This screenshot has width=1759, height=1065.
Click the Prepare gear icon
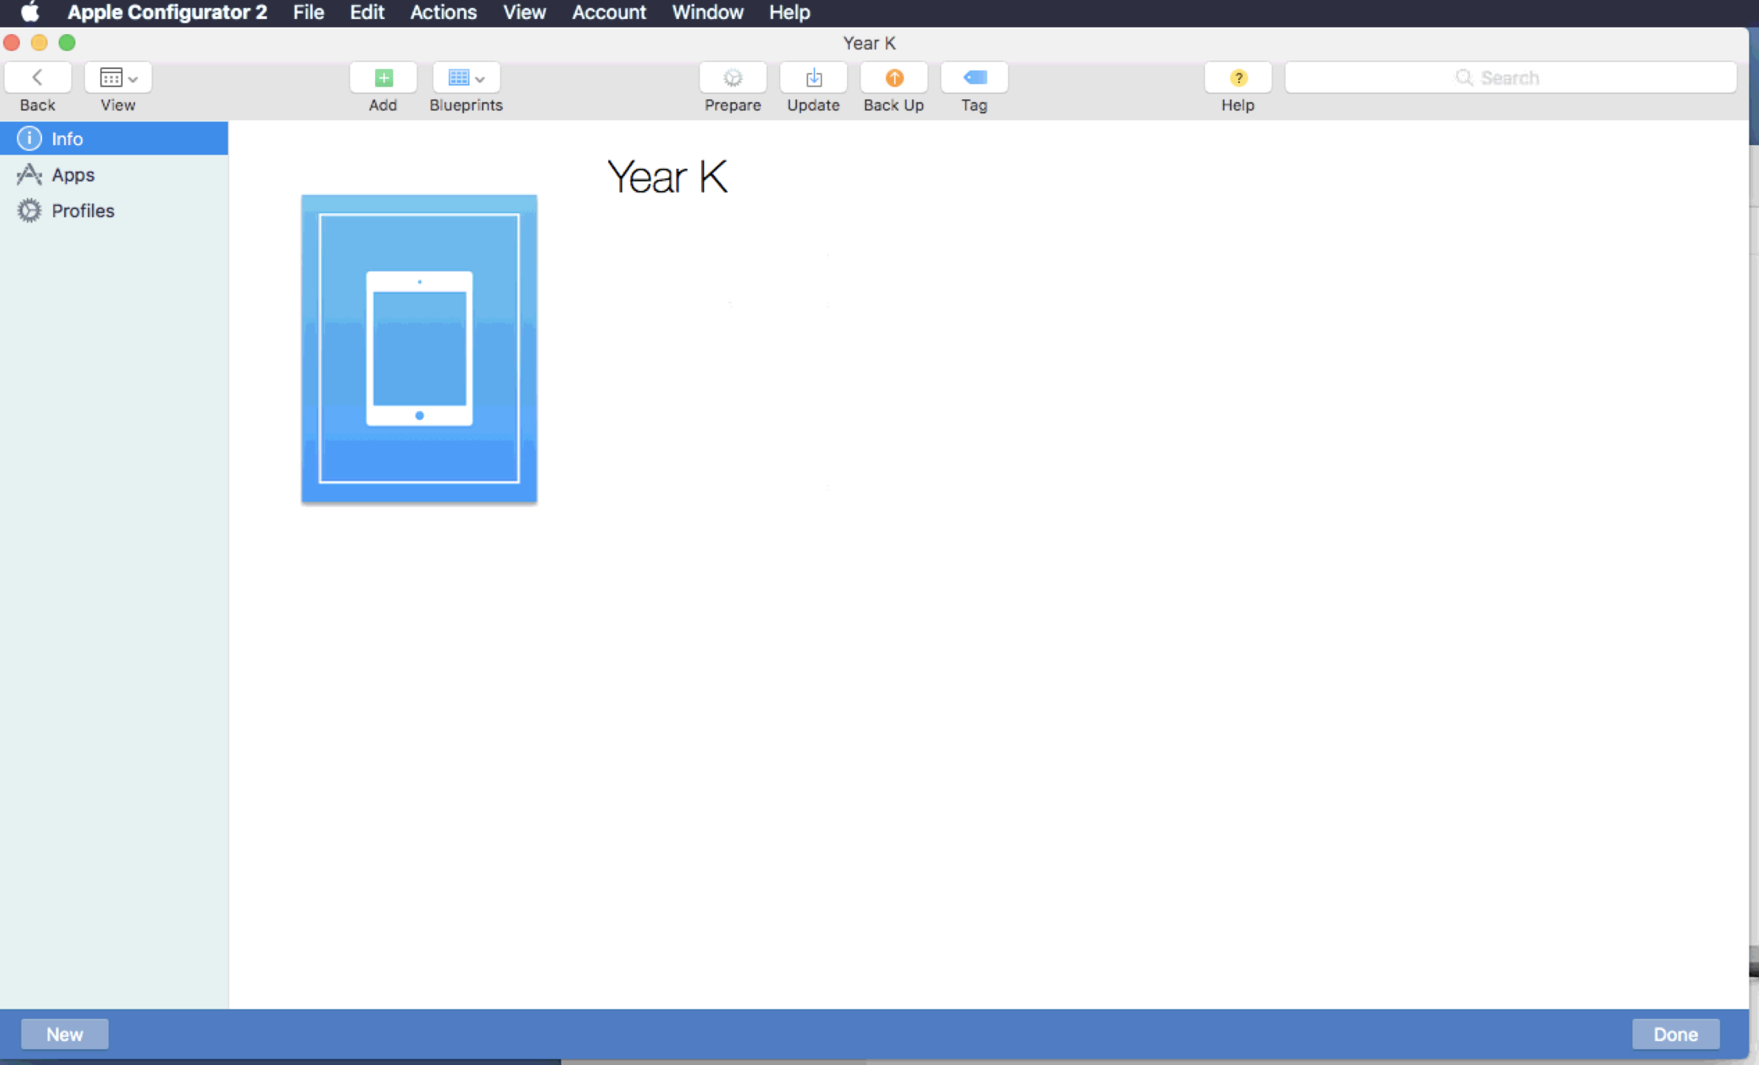(x=732, y=78)
